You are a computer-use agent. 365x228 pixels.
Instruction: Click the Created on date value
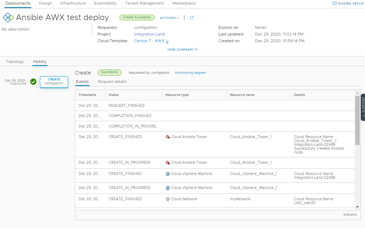pyautogui.click(x=280, y=41)
